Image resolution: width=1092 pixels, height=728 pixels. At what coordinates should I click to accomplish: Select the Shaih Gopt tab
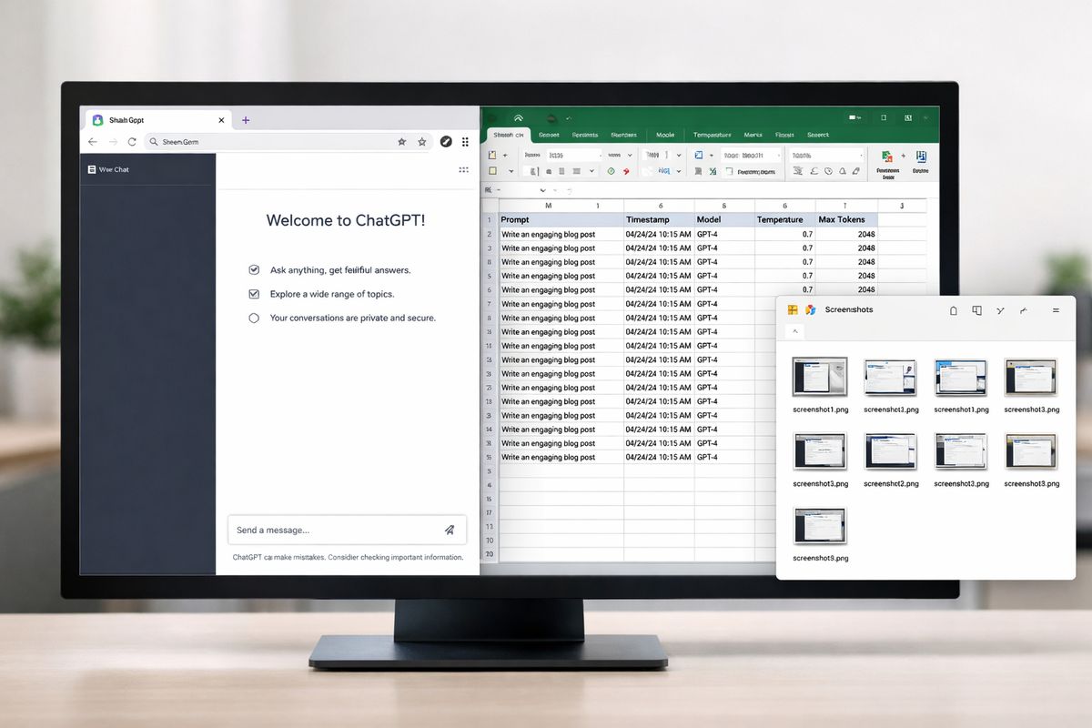pos(158,120)
